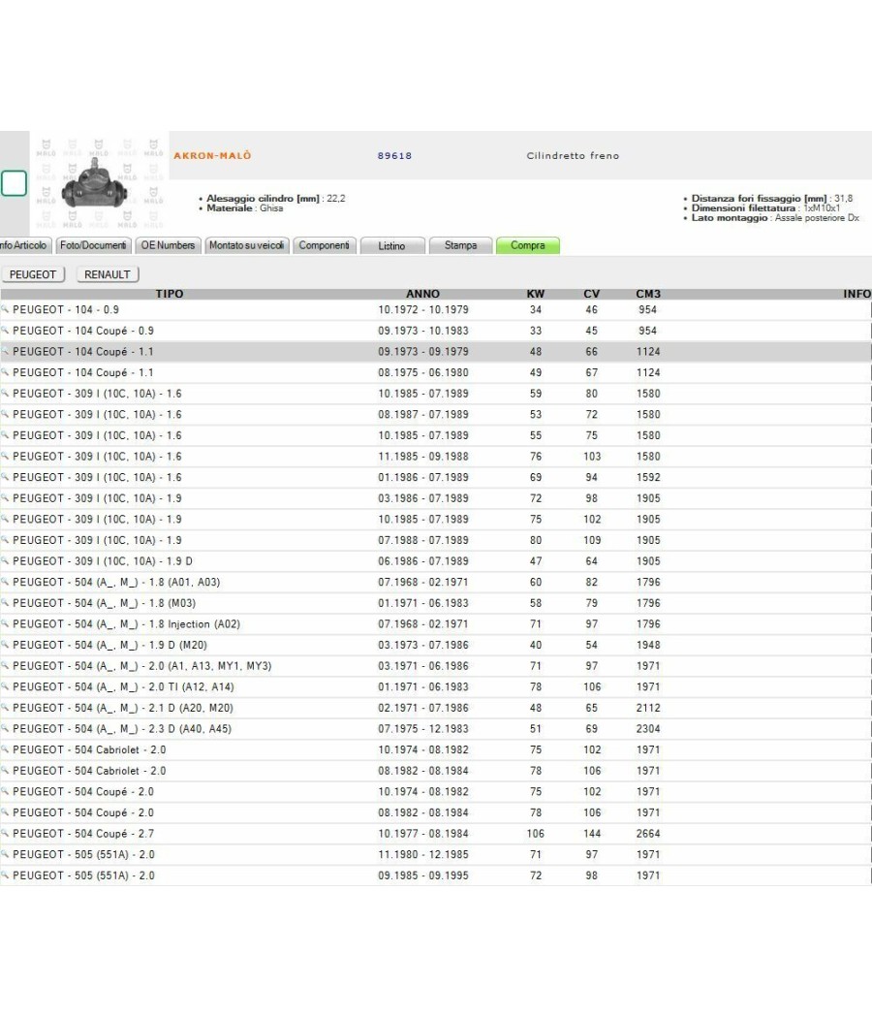Show RENAULT vehicles with the RENAULT button
This screenshot has height=1018, width=872.
tap(107, 274)
